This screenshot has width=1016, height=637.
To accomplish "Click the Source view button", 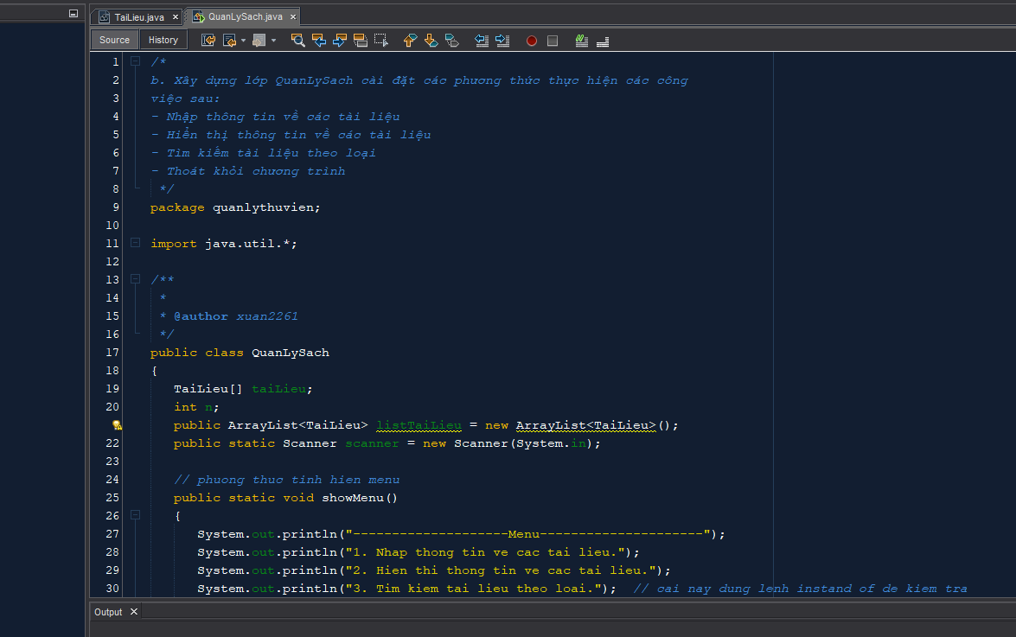I will tap(114, 40).
